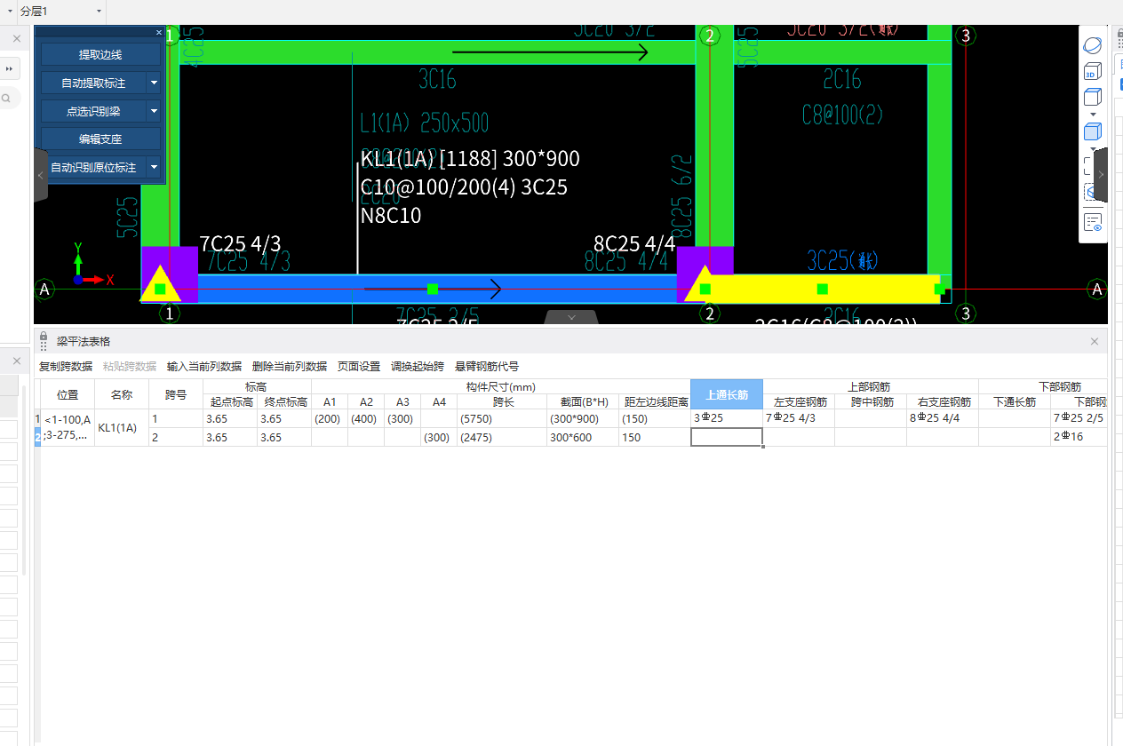
Task: Select the 上通长筋 column header
Action: [727, 394]
